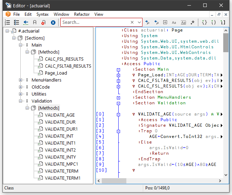Expand the Utilities tree node
Image resolution: width=232 pixels, height=195 pixels.
(x=21, y=94)
